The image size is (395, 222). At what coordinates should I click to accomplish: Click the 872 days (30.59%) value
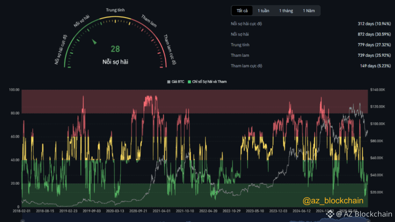374,34
